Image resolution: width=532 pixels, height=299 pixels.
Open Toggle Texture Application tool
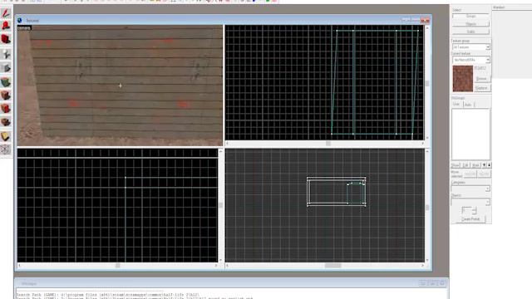click(x=6, y=81)
